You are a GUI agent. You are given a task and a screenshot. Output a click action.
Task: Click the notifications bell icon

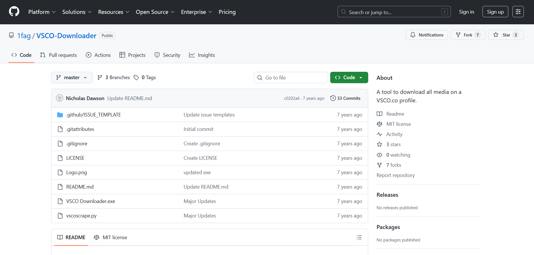tap(413, 35)
